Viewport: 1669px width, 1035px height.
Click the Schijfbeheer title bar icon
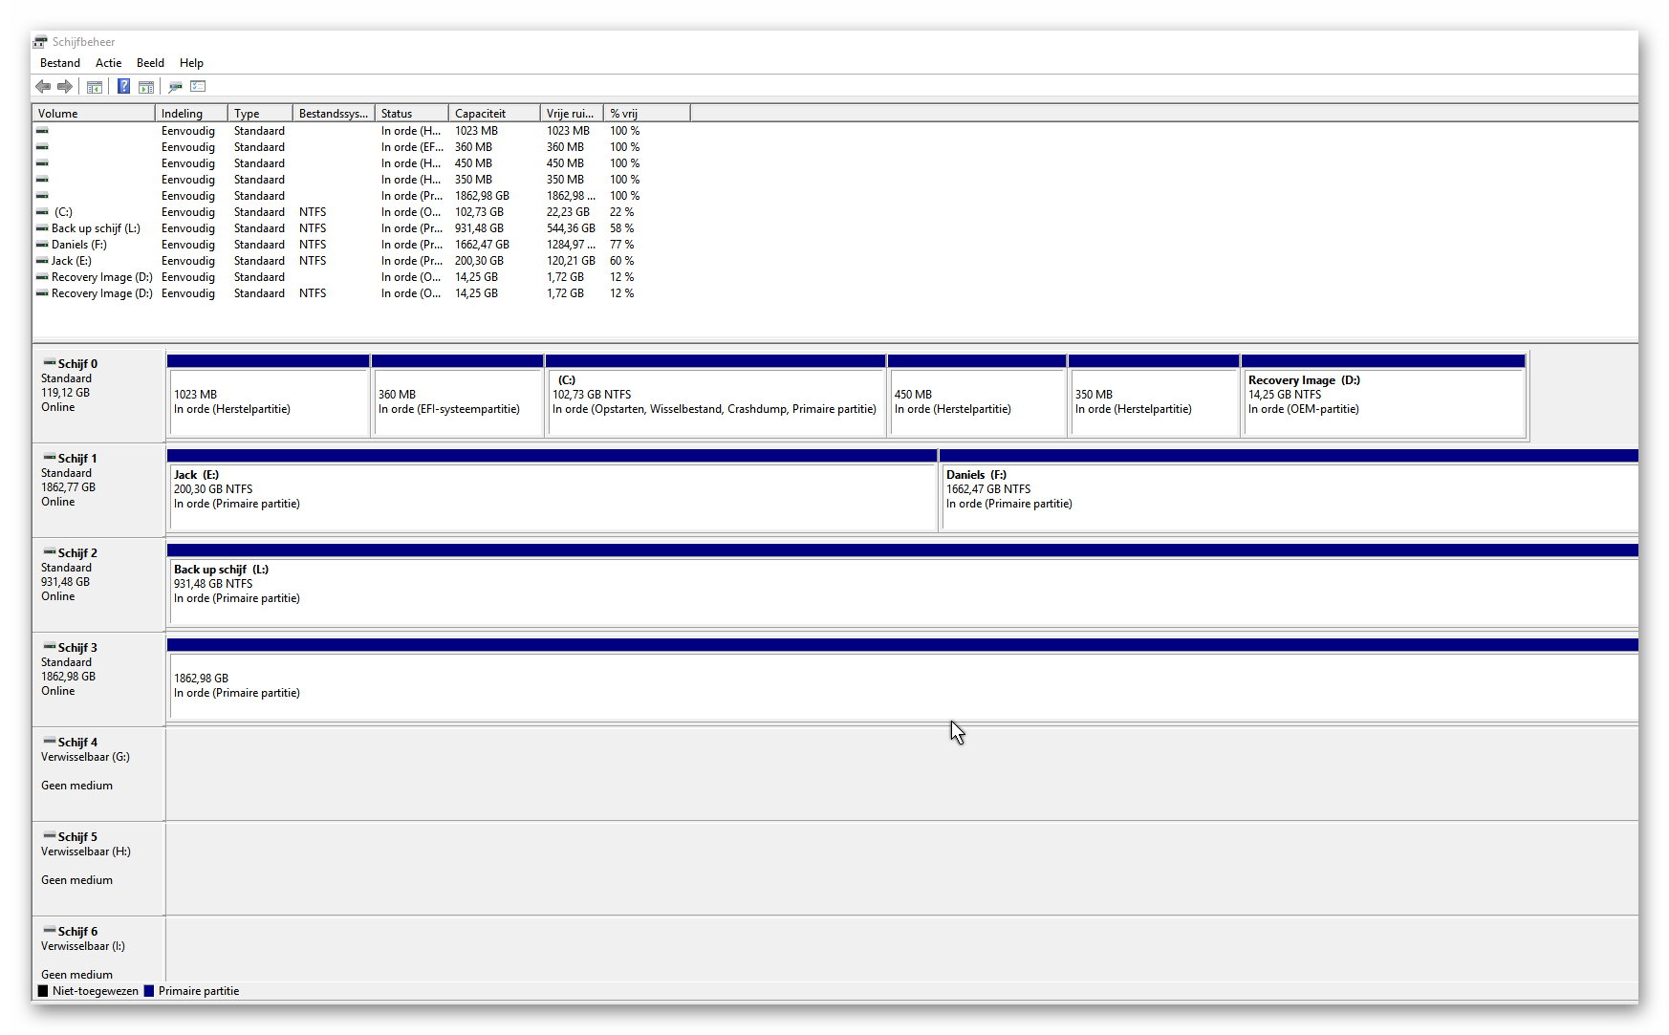(40, 42)
